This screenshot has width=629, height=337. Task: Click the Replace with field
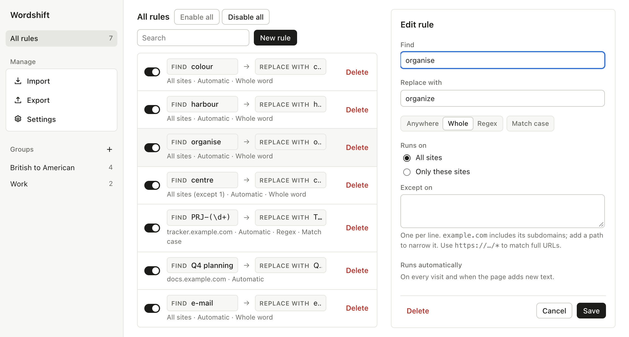click(503, 98)
